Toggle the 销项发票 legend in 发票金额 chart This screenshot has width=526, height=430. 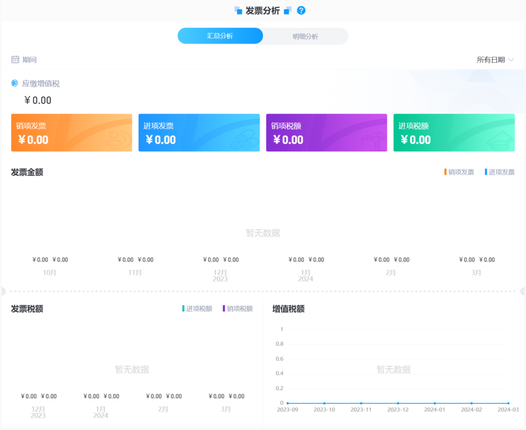(459, 172)
